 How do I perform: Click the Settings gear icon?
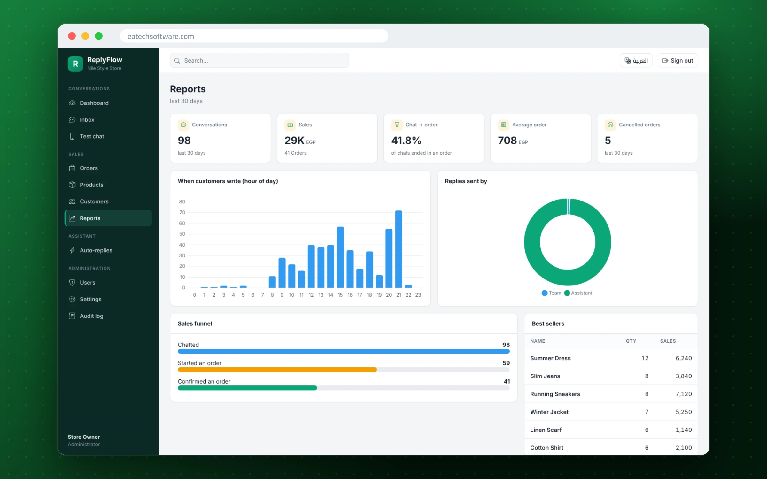[x=72, y=299]
